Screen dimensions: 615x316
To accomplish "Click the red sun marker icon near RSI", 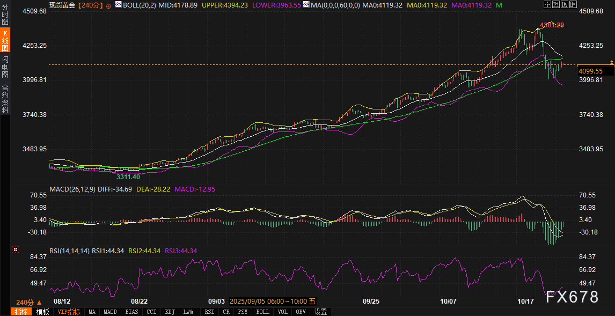I will (x=16, y=249).
